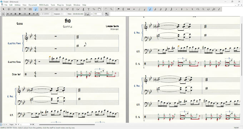Open the Window menu
The width and height of the screenshot is (243, 129).
point(77,5)
